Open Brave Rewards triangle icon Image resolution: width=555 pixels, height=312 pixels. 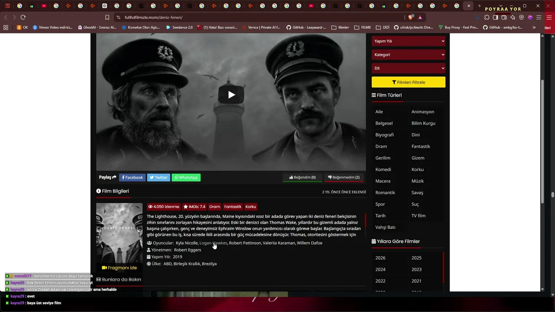click(x=420, y=17)
